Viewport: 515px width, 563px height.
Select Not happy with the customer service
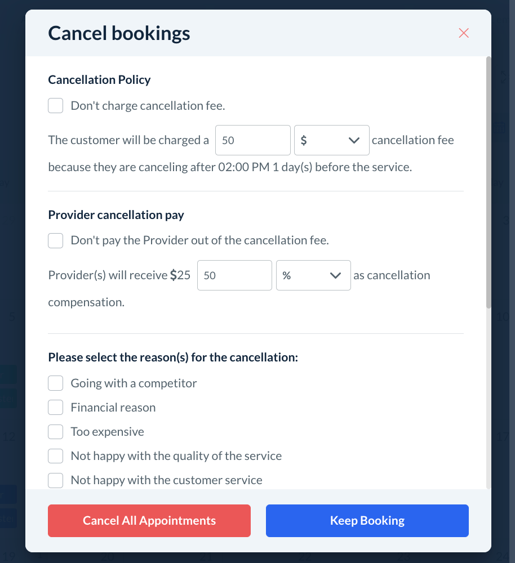[55, 480]
